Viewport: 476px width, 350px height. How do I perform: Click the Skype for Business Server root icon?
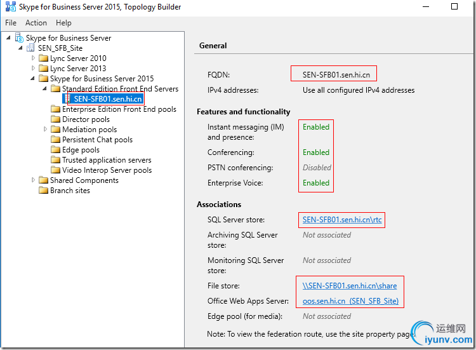(x=19, y=37)
